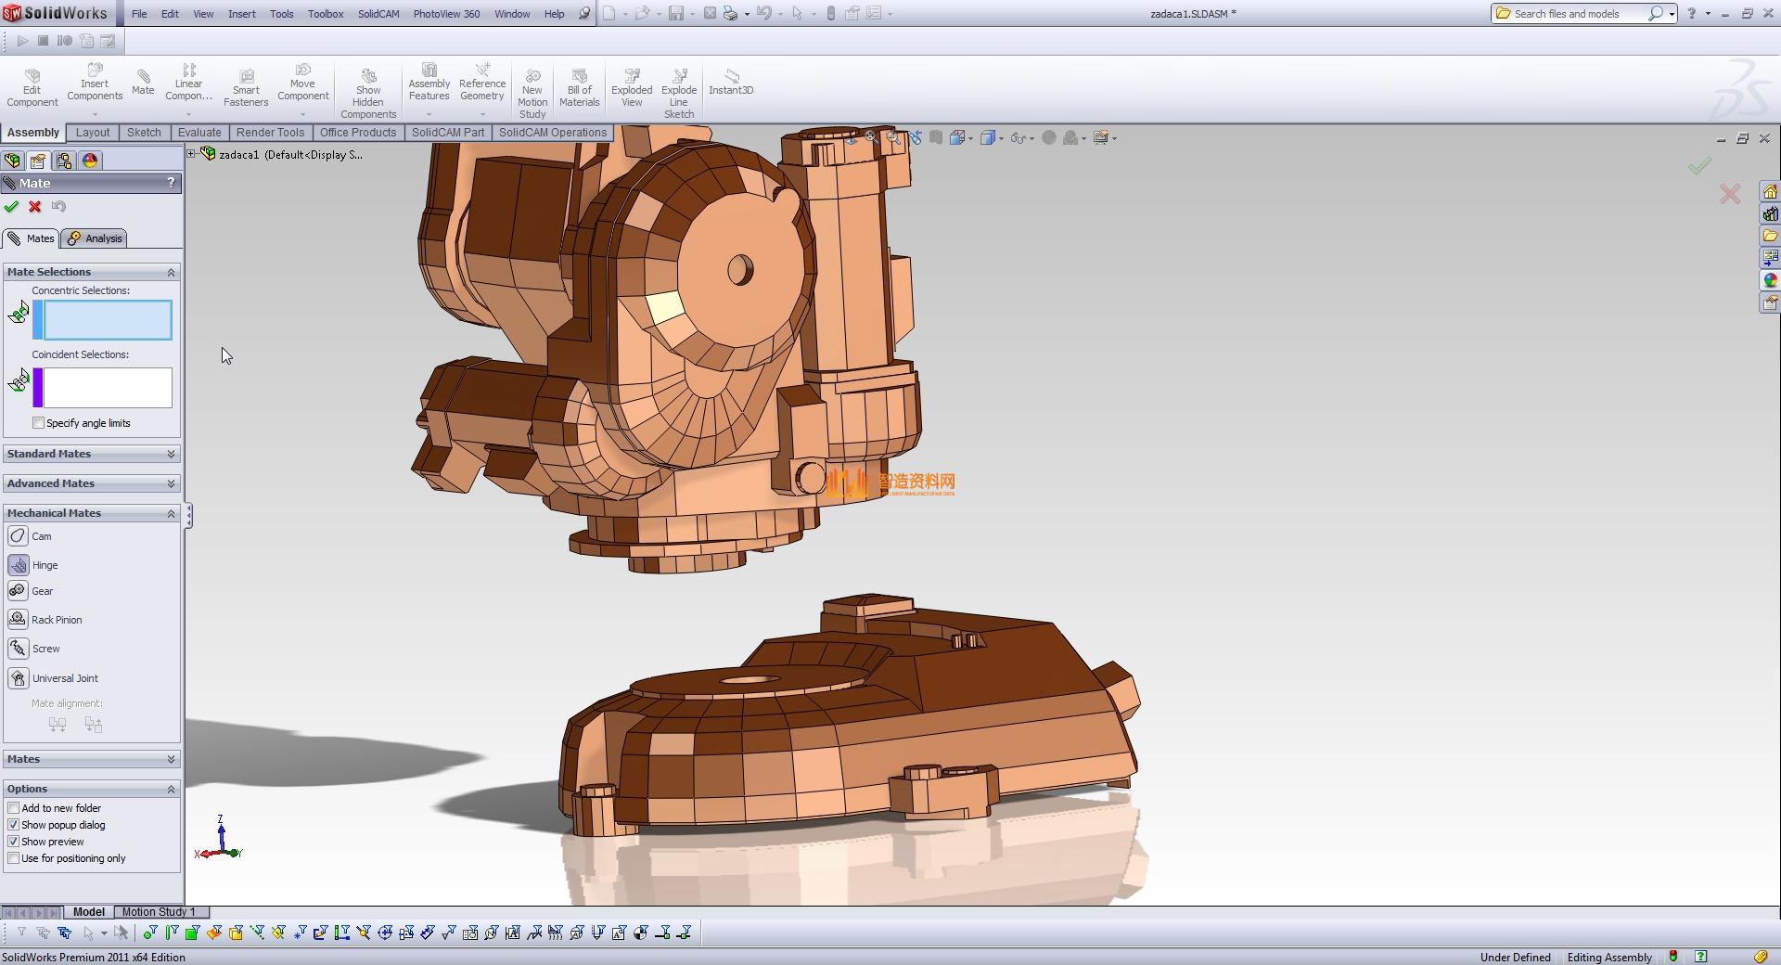Open the Analysis tab in Mate panel
The image size is (1781, 965).
[x=95, y=238]
